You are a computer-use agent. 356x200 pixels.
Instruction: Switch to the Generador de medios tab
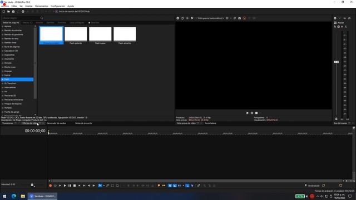click(56, 123)
